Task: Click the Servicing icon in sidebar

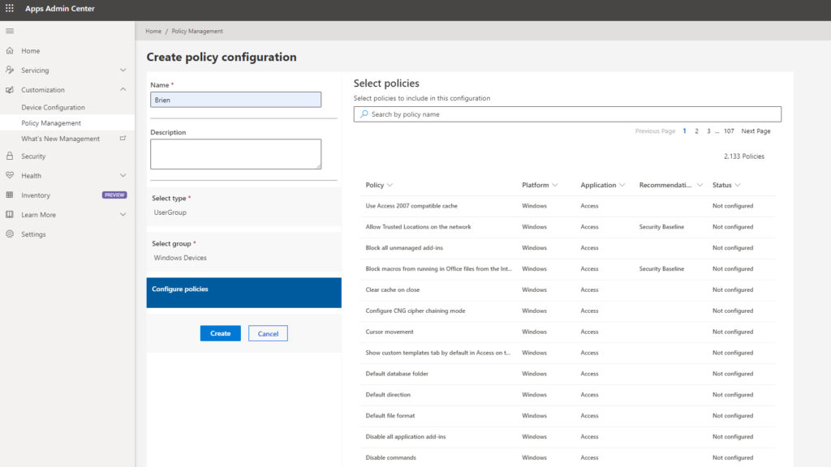Action: point(10,70)
